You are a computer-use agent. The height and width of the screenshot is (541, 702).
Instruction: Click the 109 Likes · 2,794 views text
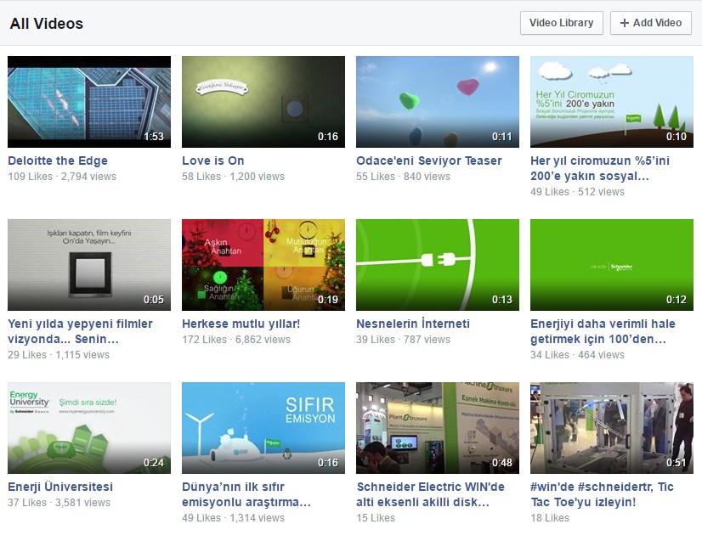62,177
